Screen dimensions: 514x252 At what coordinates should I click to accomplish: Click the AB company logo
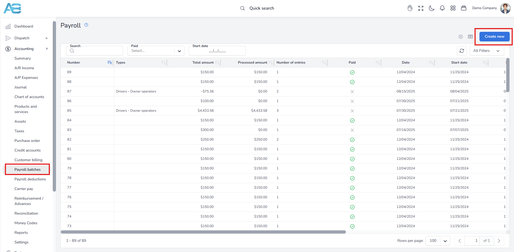pyautogui.click(x=12, y=8)
